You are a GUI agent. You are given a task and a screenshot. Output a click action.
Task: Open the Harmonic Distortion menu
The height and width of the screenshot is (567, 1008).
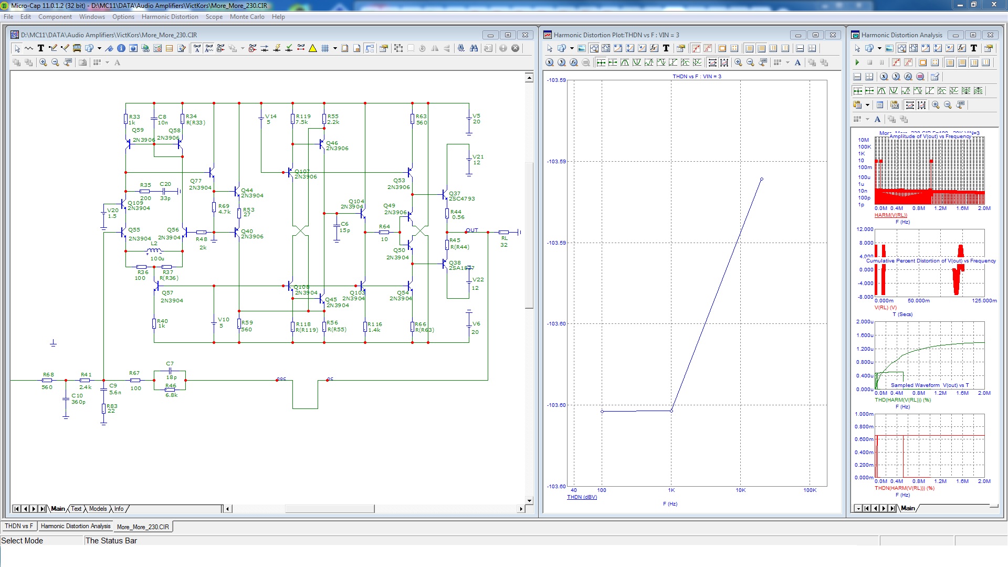170,17
